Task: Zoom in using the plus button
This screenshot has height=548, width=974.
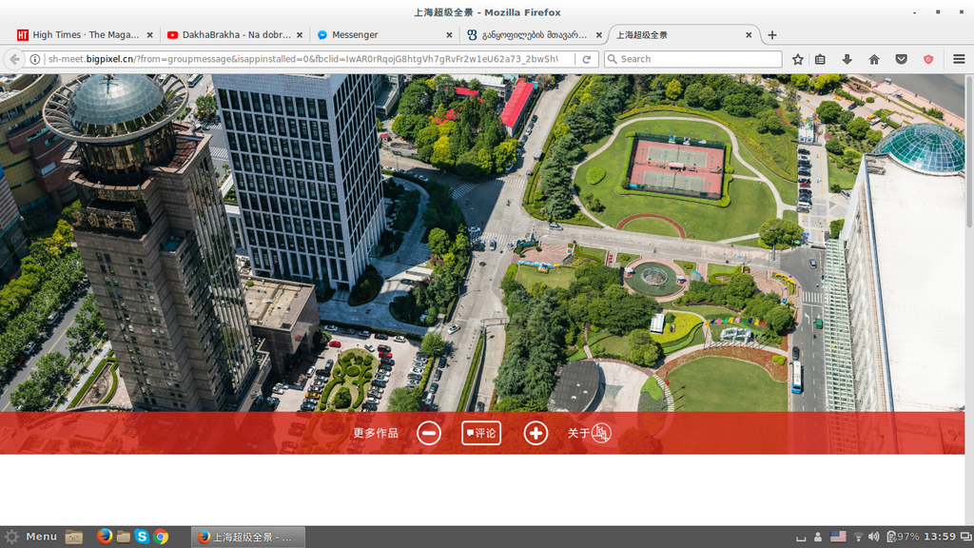Action: coord(536,433)
